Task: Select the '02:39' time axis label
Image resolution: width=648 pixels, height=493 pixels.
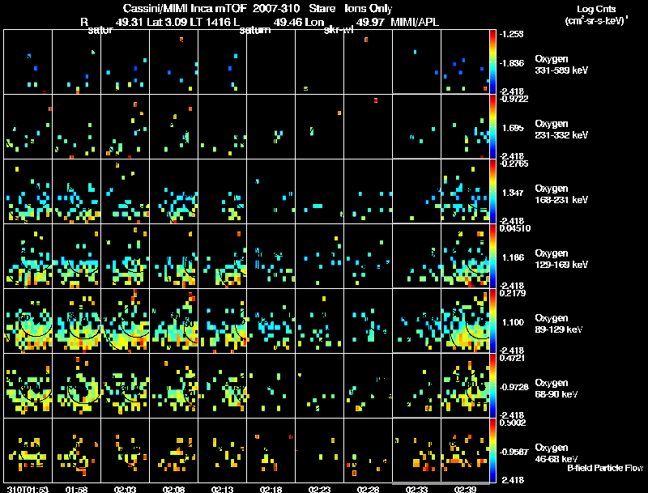Action: [x=465, y=490]
